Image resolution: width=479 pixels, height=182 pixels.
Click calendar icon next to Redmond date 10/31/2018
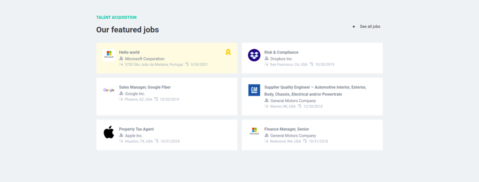[x=305, y=141]
